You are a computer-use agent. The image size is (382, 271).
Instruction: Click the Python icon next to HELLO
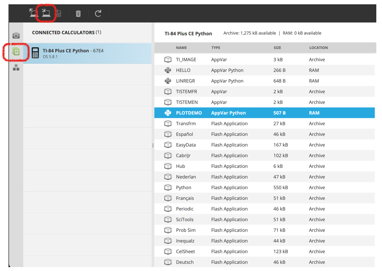pyautogui.click(x=168, y=70)
